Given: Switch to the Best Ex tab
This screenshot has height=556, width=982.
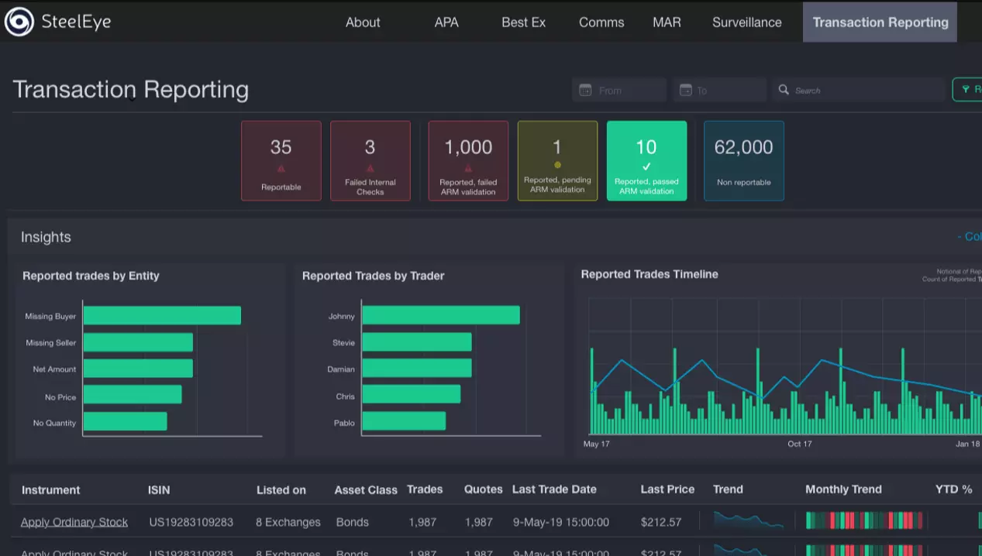Looking at the screenshot, I should 523,22.
